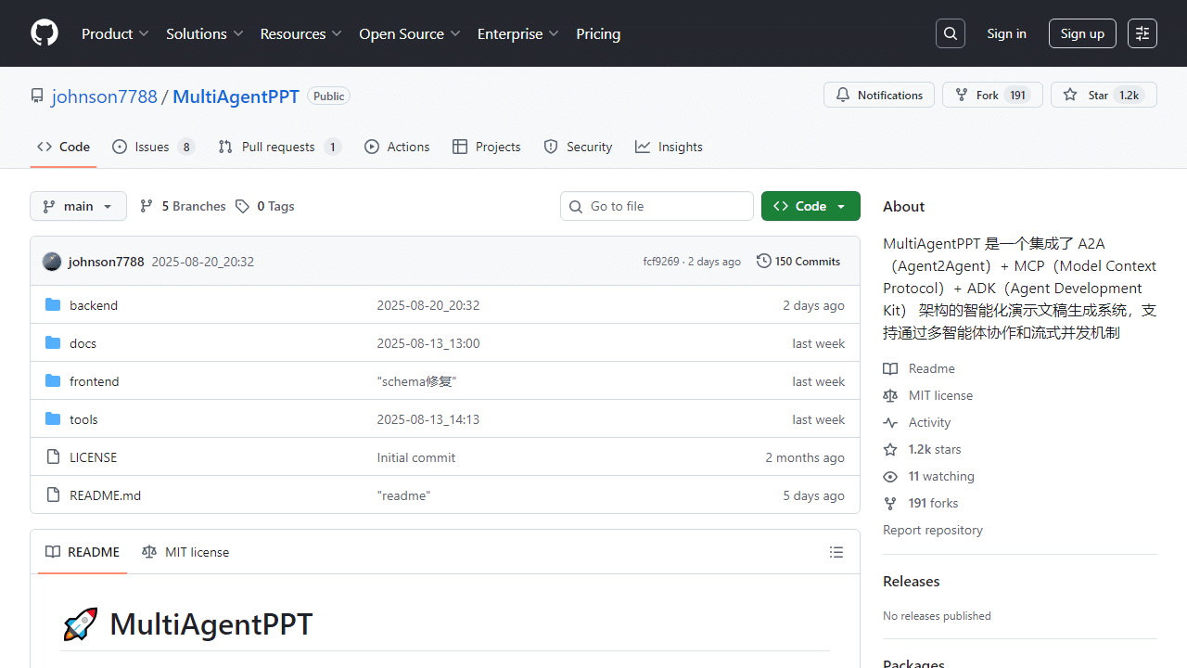Viewport: 1187px width, 668px height.
Task: Click the Report repository link
Action: 933,530
